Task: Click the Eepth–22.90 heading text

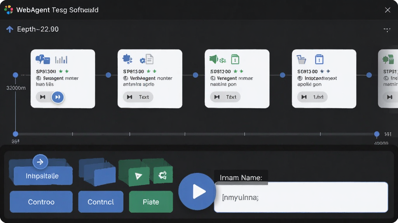Action: (38, 29)
